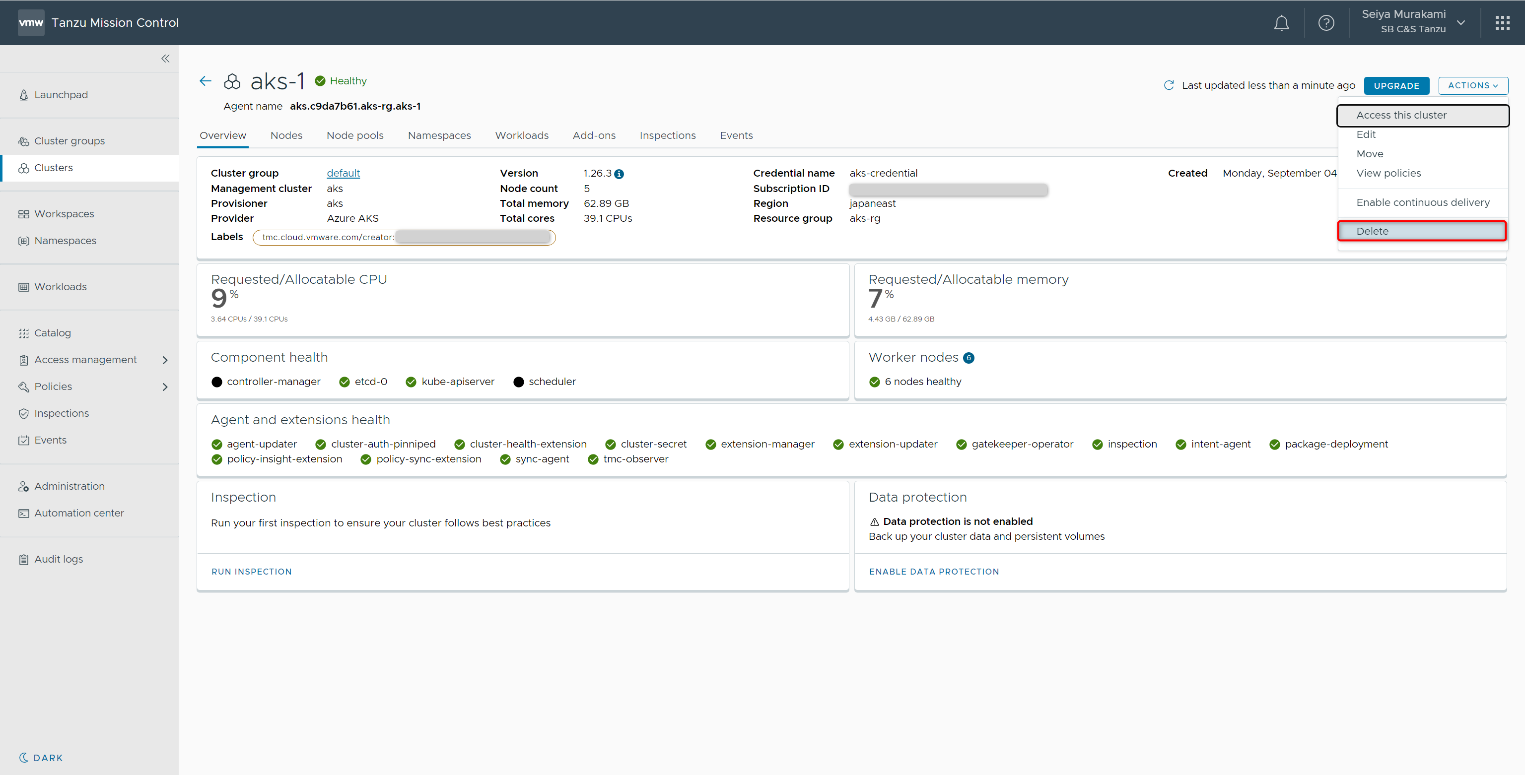Click the notifications bell icon
Viewport: 1525px width, 775px height.
[x=1281, y=23]
